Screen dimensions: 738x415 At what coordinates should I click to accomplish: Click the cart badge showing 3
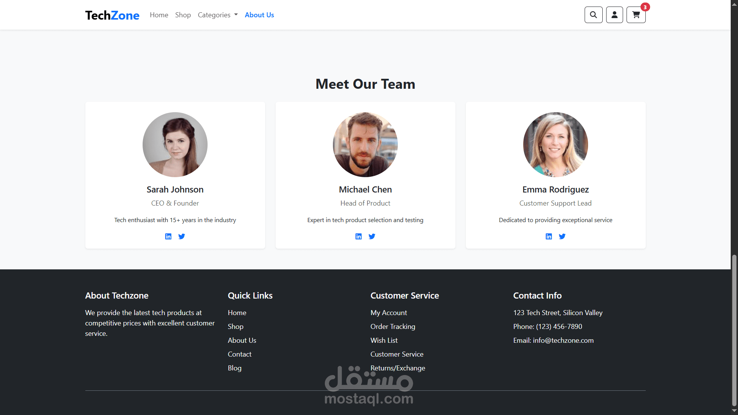[645, 7]
